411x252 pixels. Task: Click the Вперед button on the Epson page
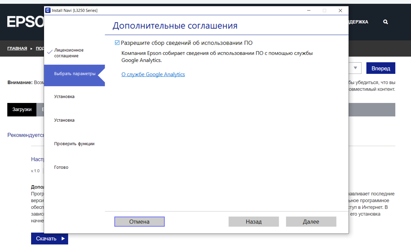[x=381, y=68]
